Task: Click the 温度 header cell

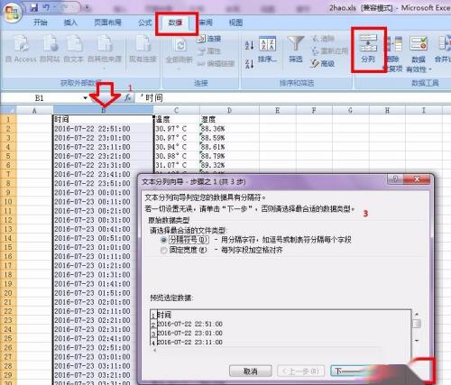Action: pos(177,119)
